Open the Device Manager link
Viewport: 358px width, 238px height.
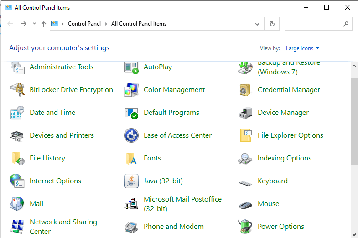[x=283, y=113]
